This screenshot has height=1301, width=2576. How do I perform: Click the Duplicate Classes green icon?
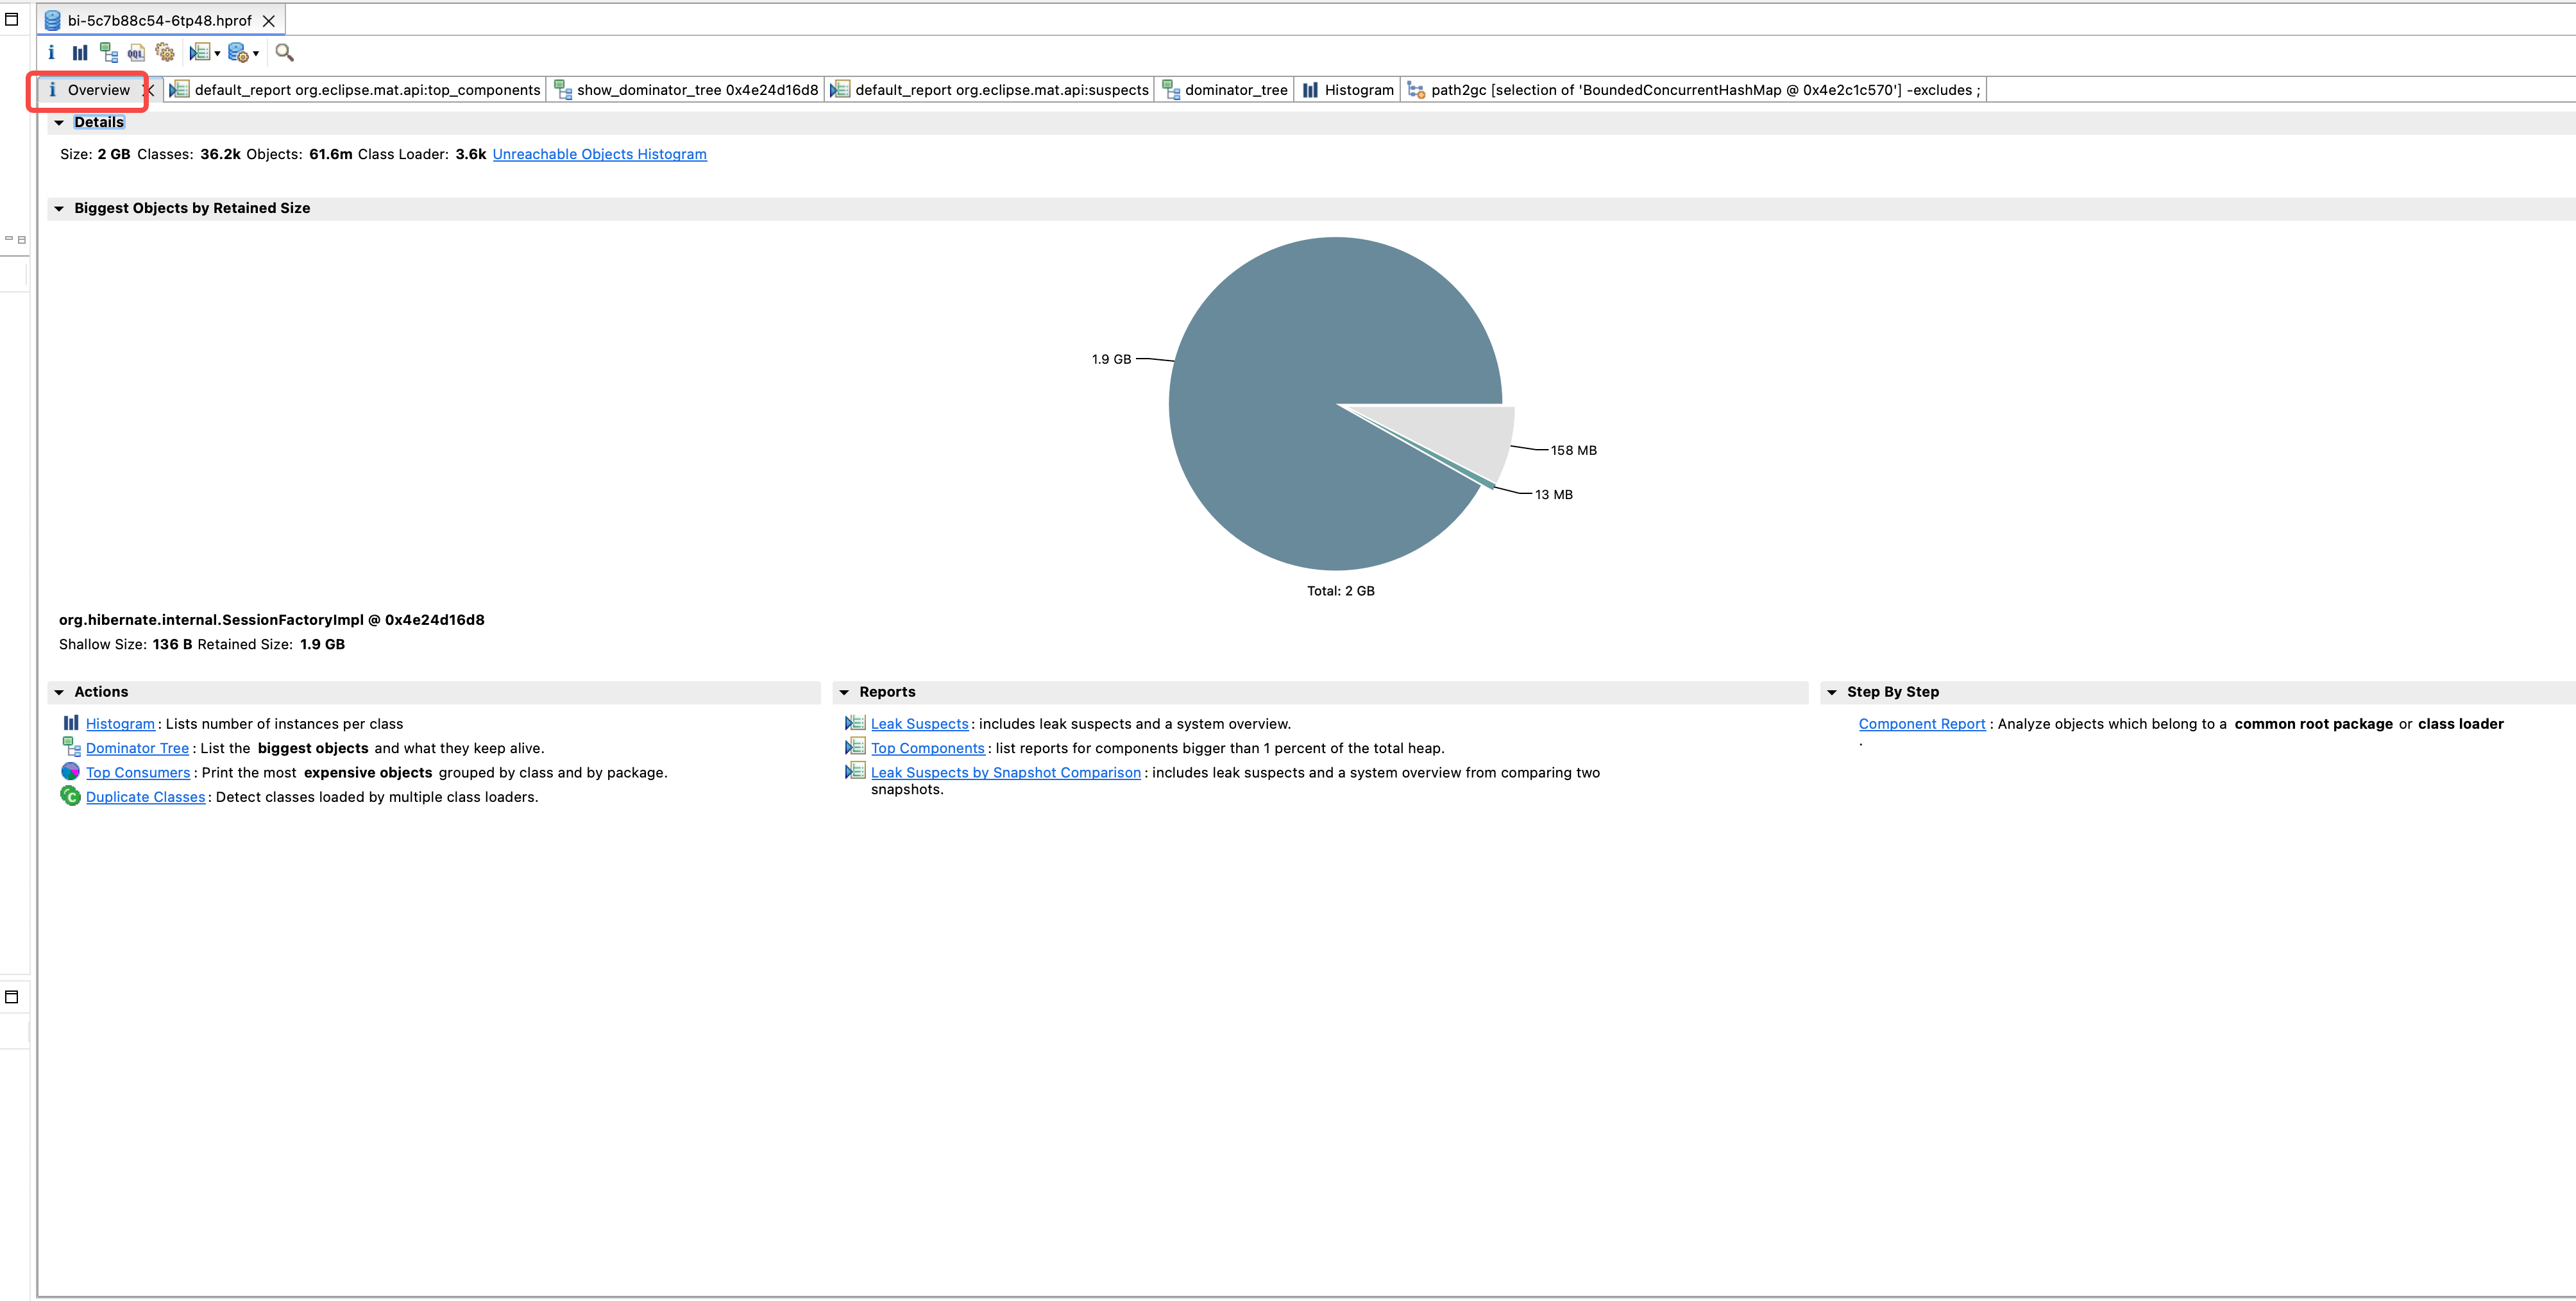click(x=70, y=796)
